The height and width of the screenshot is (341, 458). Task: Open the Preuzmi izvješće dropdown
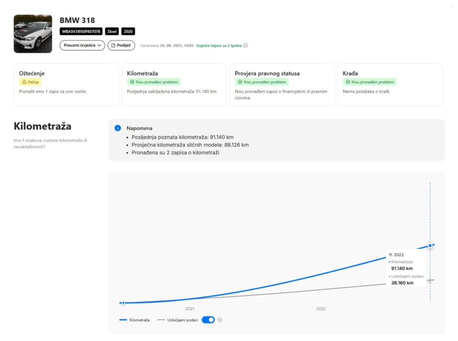[x=82, y=45]
